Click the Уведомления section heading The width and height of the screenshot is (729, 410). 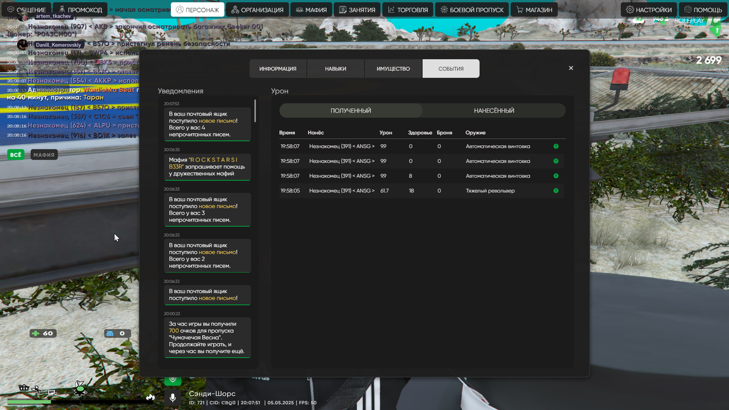pos(181,91)
